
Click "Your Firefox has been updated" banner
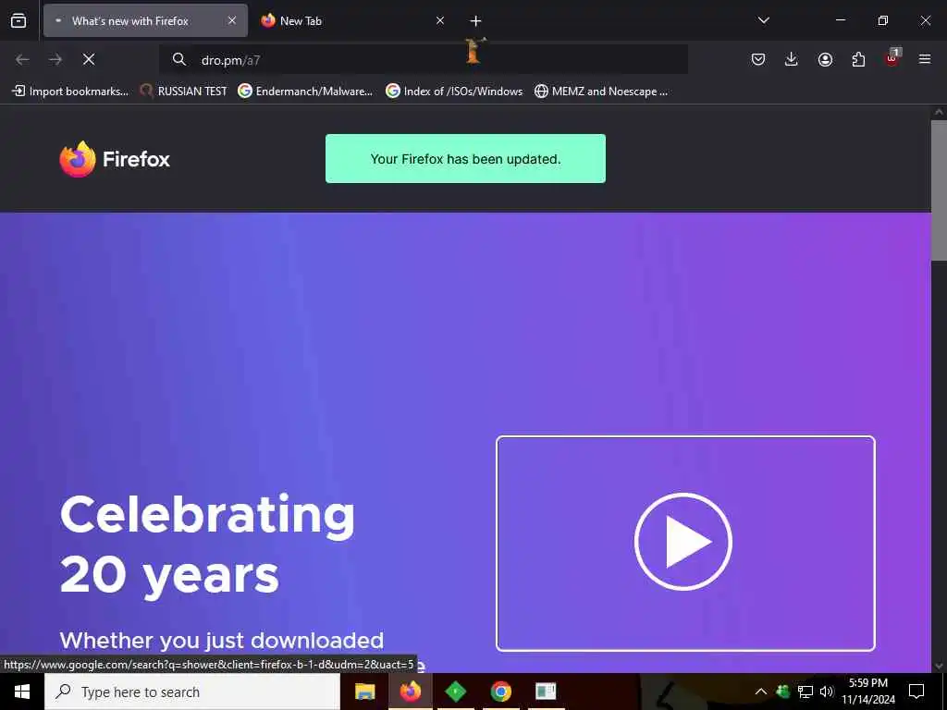click(x=466, y=159)
